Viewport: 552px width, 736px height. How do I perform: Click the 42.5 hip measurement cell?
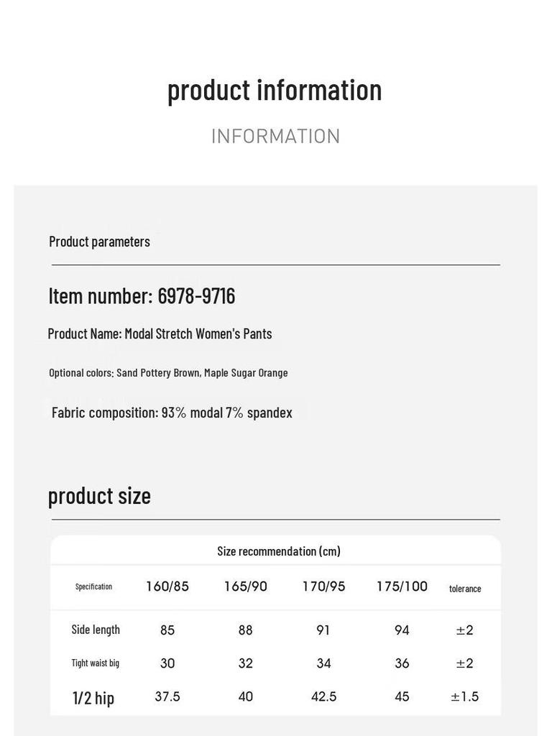323,696
